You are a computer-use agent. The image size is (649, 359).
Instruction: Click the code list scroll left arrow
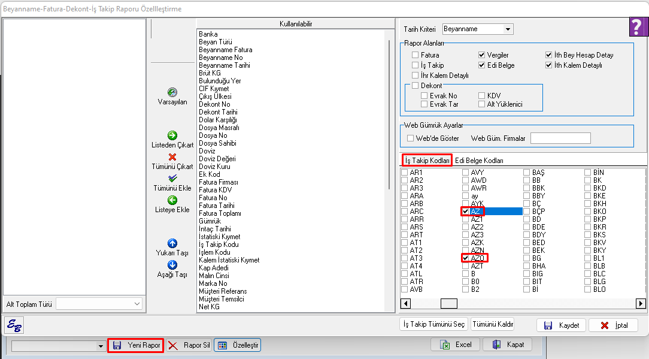(x=406, y=303)
